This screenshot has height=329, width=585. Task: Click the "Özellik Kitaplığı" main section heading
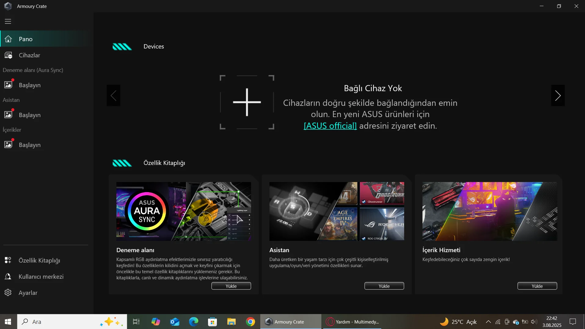coord(164,163)
